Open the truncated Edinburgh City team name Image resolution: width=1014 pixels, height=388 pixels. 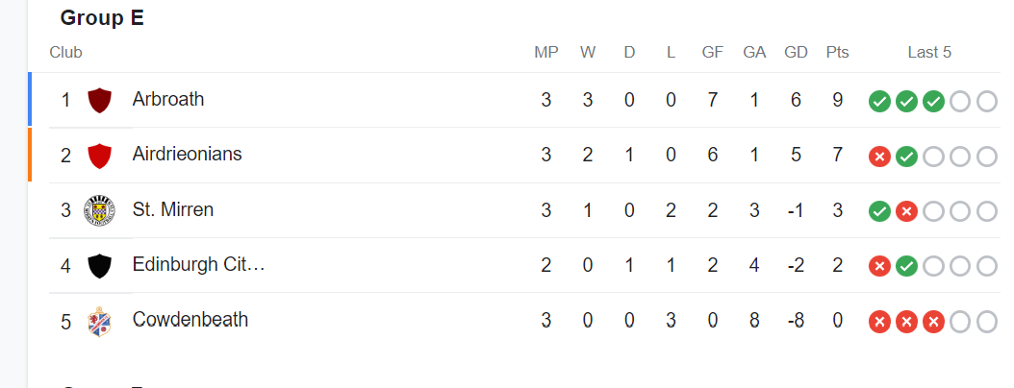[x=198, y=264]
